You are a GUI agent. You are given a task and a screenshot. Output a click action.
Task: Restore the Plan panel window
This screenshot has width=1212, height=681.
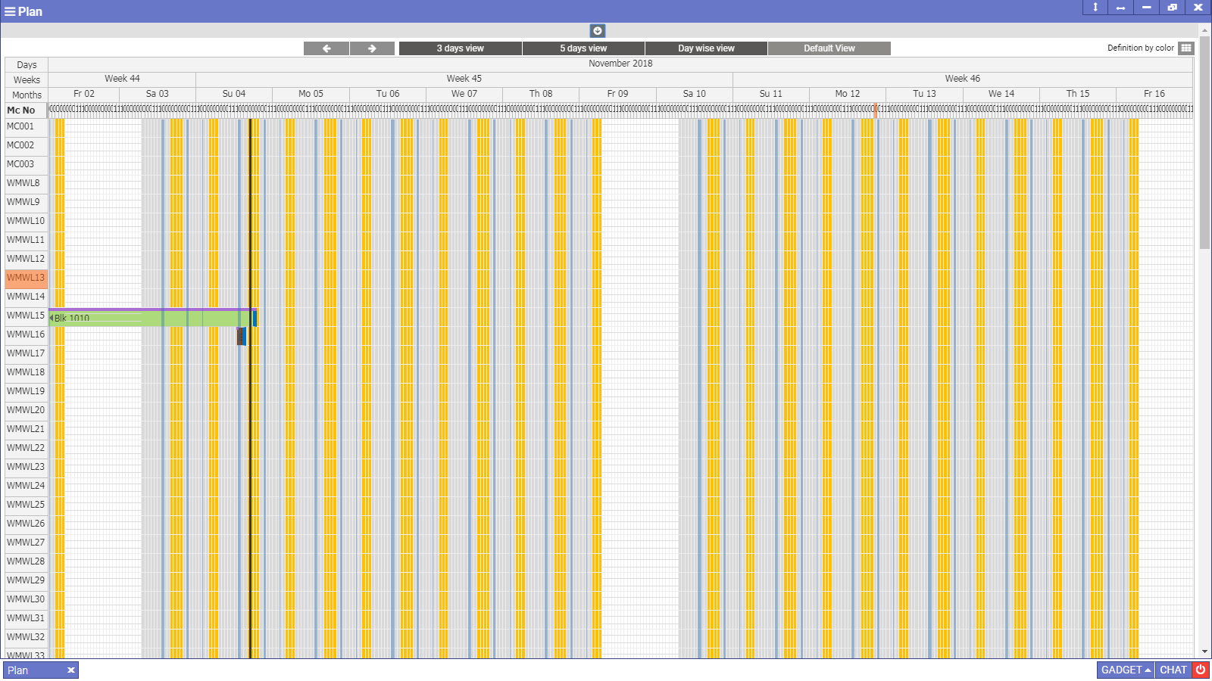coord(1172,7)
